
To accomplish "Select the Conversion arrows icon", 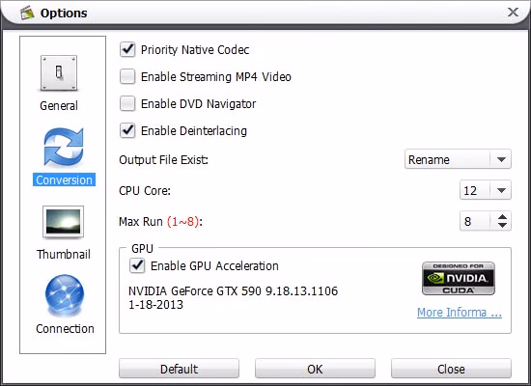I will pos(64,148).
